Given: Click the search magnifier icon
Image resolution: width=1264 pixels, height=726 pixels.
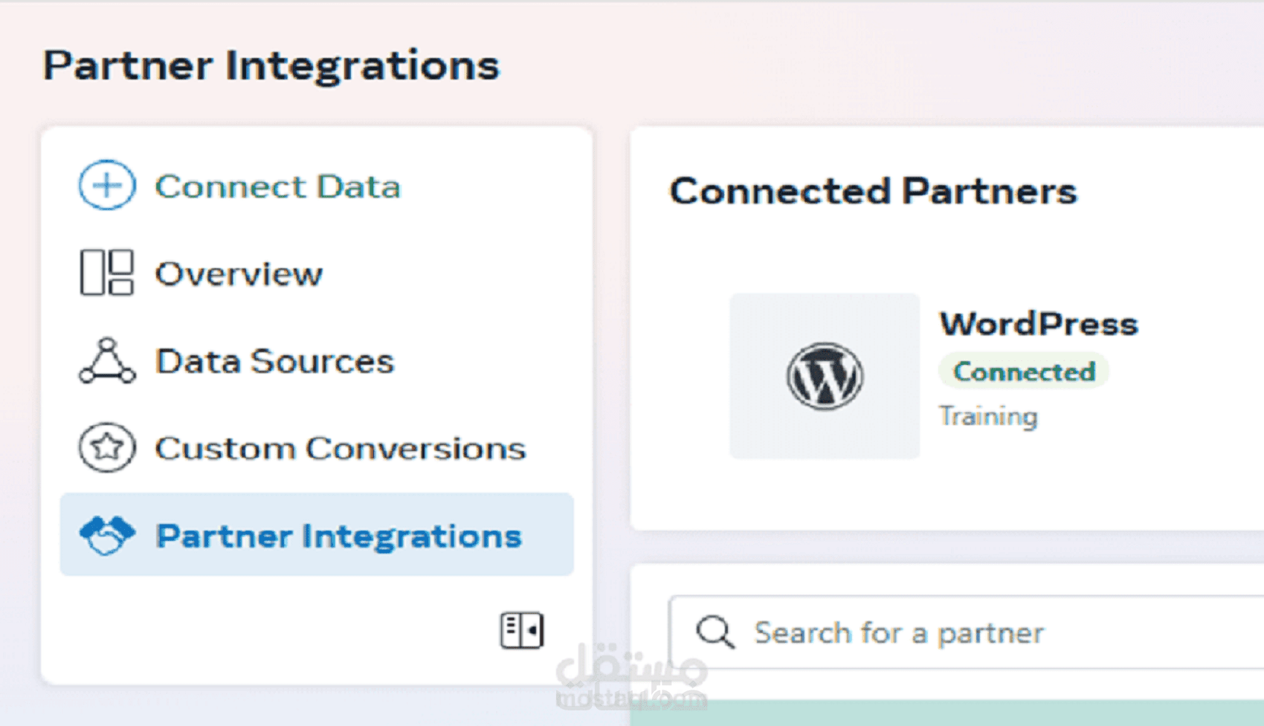Looking at the screenshot, I should point(715,632).
